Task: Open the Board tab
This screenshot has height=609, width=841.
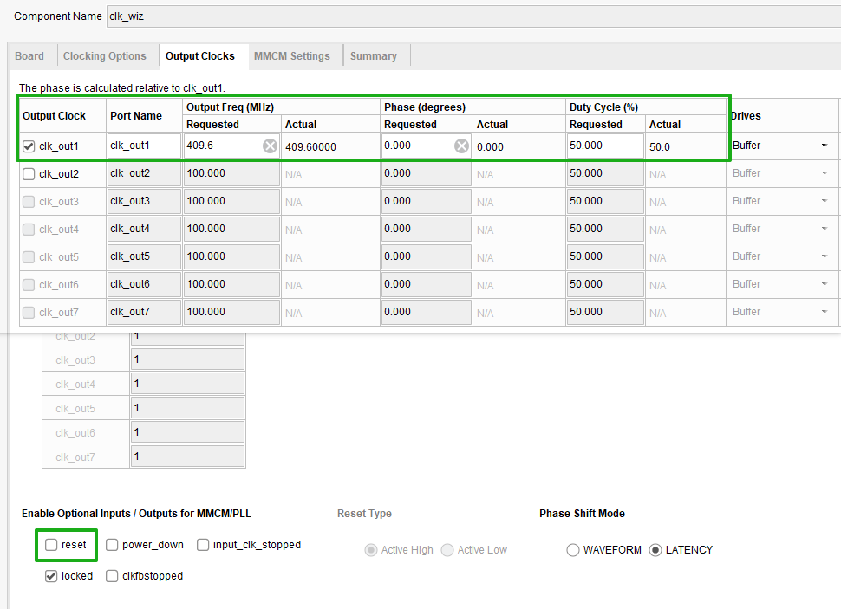Action: [29, 56]
